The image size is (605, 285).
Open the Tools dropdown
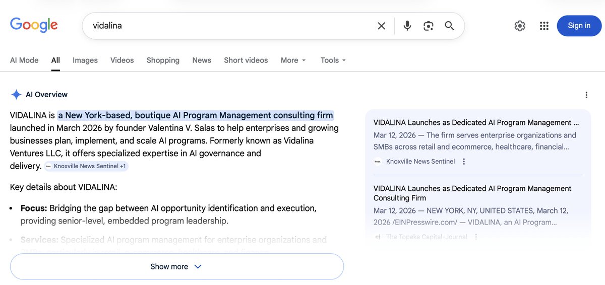333,60
